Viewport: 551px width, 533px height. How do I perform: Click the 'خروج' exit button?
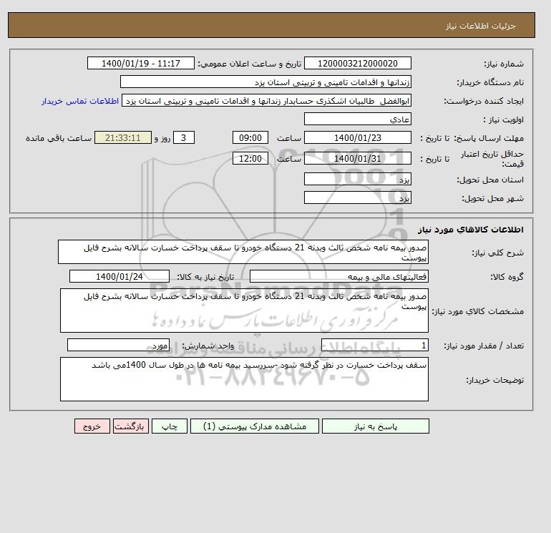[92, 426]
